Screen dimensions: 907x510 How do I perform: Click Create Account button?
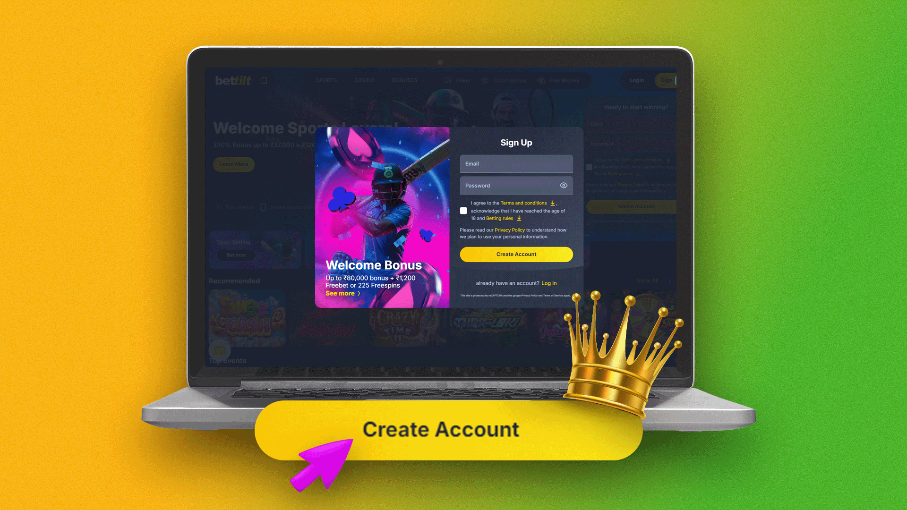click(x=516, y=254)
